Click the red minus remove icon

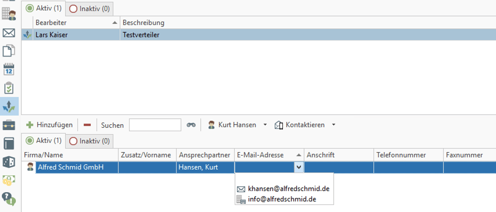pyautogui.click(x=87, y=125)
